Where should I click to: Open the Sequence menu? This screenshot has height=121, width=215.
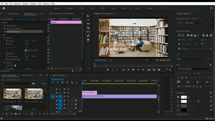point(17,4)
